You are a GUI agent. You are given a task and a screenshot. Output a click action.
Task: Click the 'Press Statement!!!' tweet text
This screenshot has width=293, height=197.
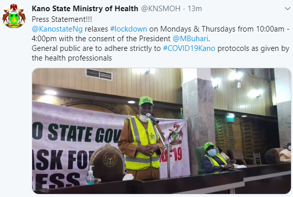pos(62,19)
